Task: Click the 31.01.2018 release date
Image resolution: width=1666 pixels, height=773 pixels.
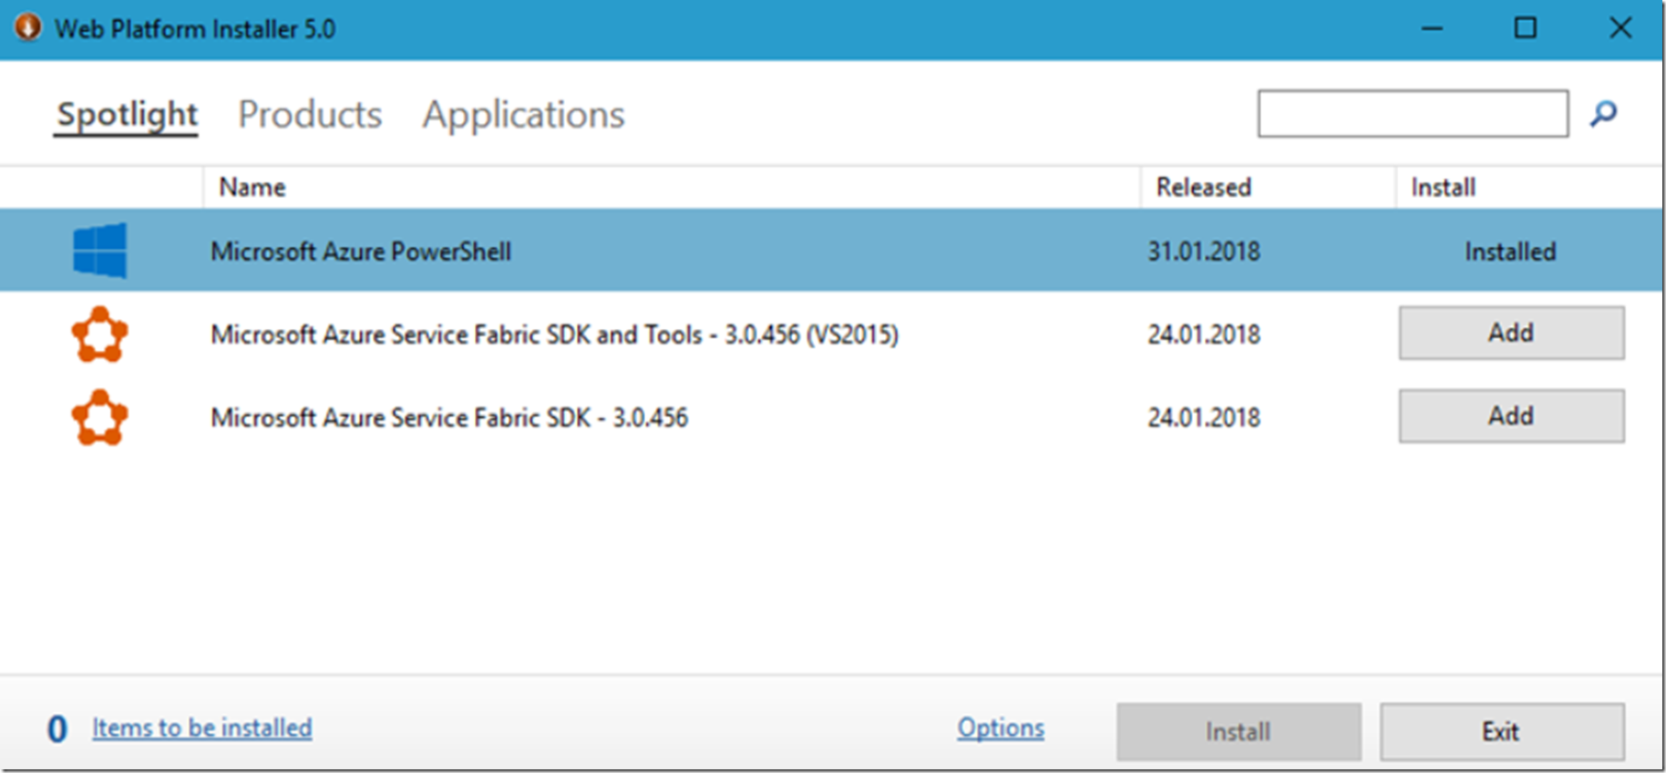Action: [1203, 252]
